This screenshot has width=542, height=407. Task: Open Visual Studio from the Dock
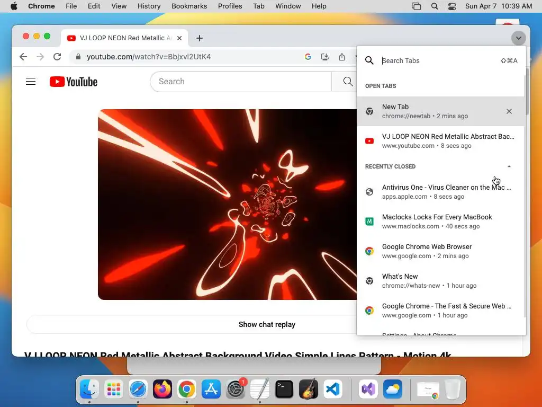368,389
